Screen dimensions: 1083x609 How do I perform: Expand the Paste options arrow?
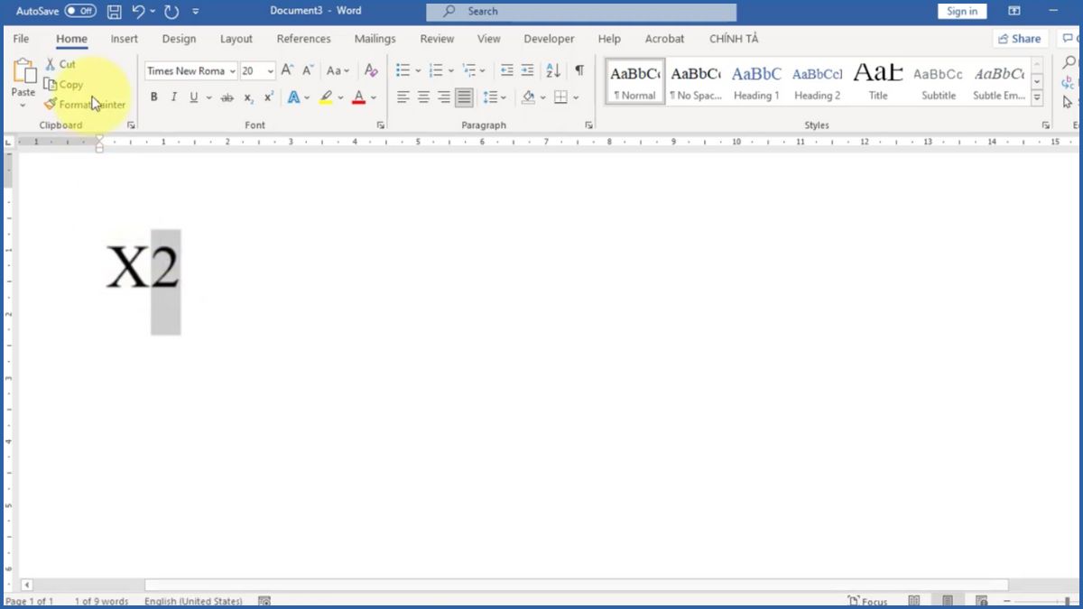(x=23, y=105)
